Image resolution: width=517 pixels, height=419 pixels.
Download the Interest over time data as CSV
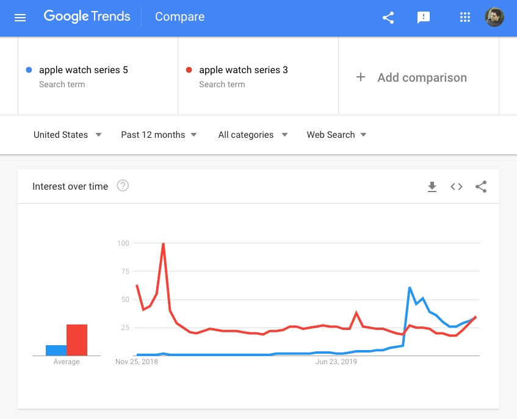432,187
